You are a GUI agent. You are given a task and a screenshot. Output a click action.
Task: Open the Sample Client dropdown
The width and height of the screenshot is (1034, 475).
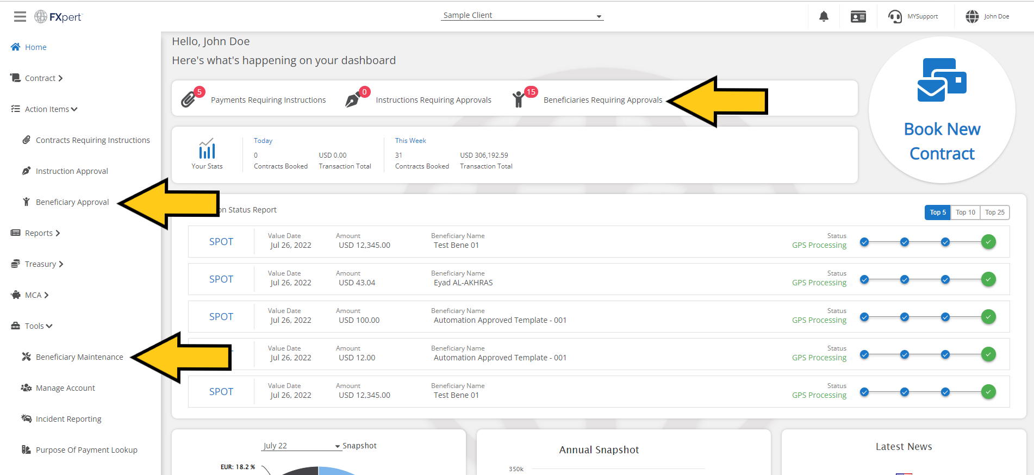pos(522,15)
